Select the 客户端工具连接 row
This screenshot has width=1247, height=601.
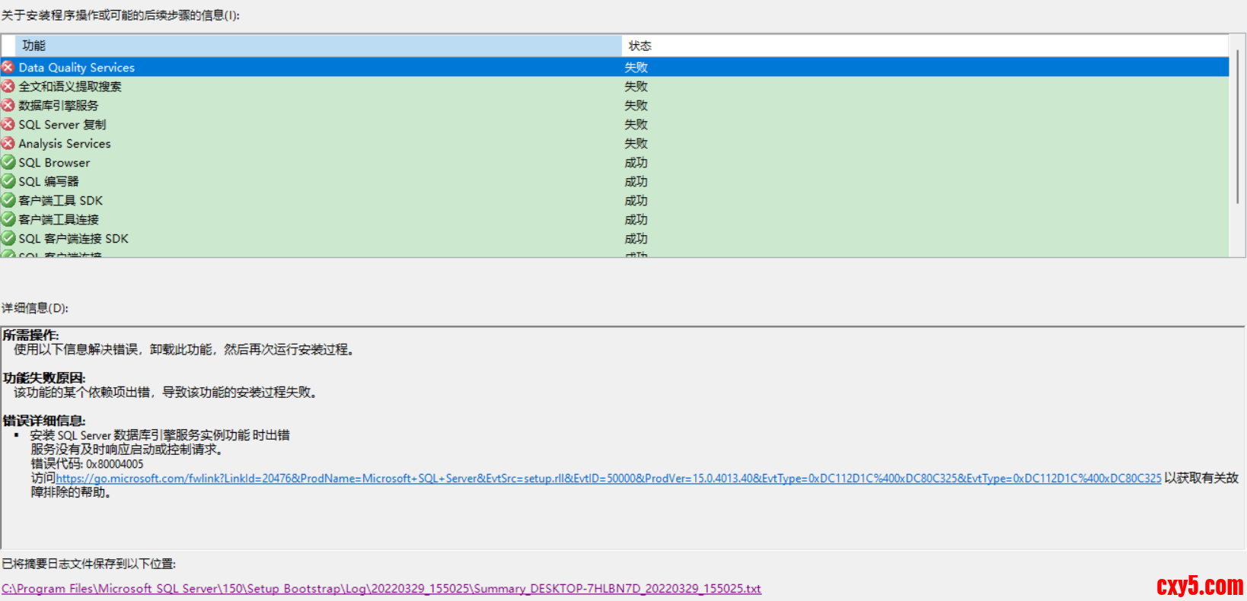tap(59, 220)
